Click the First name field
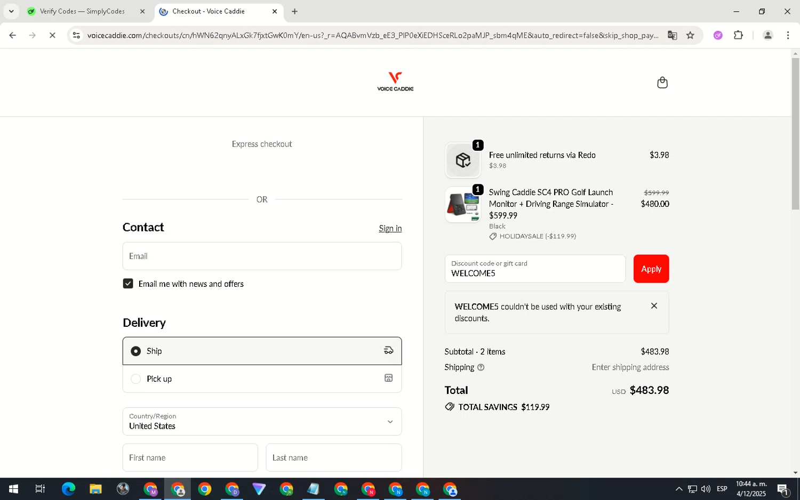The height and width of the screenshot is (500, 800). pyautogui.click(x=190, y=457)
